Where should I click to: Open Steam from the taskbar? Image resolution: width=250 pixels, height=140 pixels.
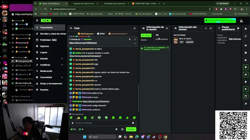[x=154, y=137]
